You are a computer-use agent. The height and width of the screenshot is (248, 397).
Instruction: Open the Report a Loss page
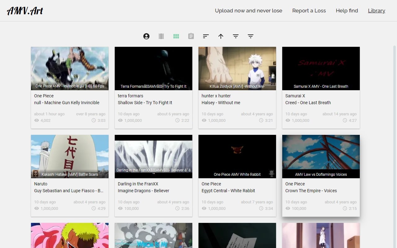(x=309, y=11)
